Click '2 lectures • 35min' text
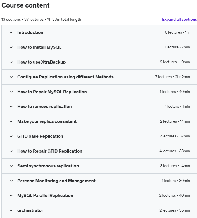 click(175, 210)
